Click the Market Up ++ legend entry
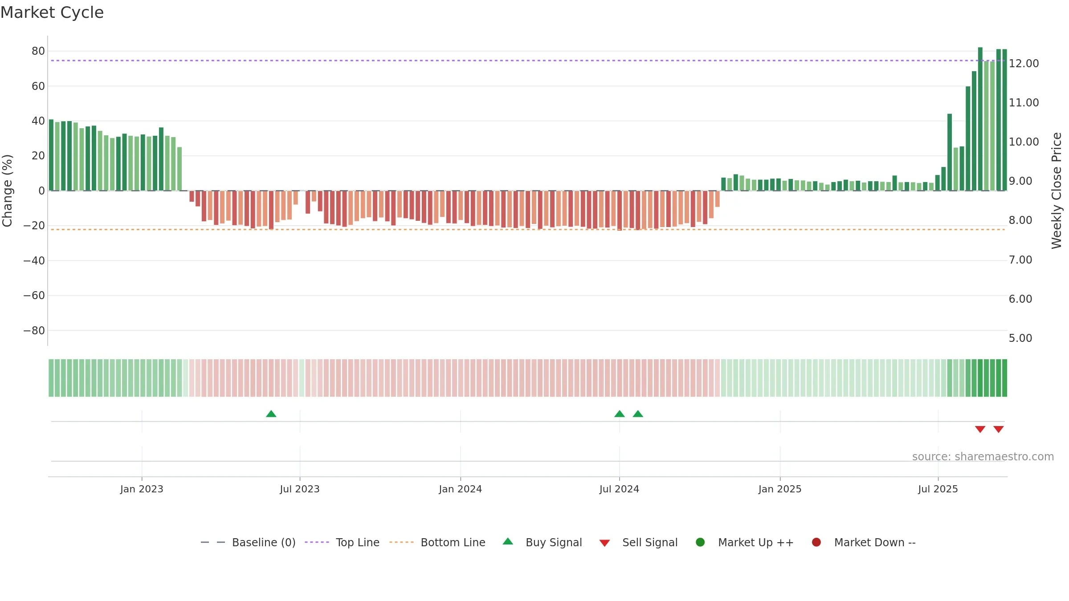Screen dimensions: 1069x601 point(745,542)
